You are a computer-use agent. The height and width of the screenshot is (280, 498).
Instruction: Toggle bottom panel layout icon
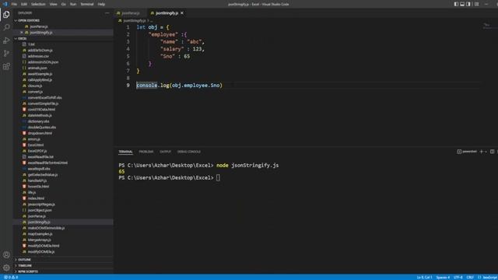click(x=462, y=4)
